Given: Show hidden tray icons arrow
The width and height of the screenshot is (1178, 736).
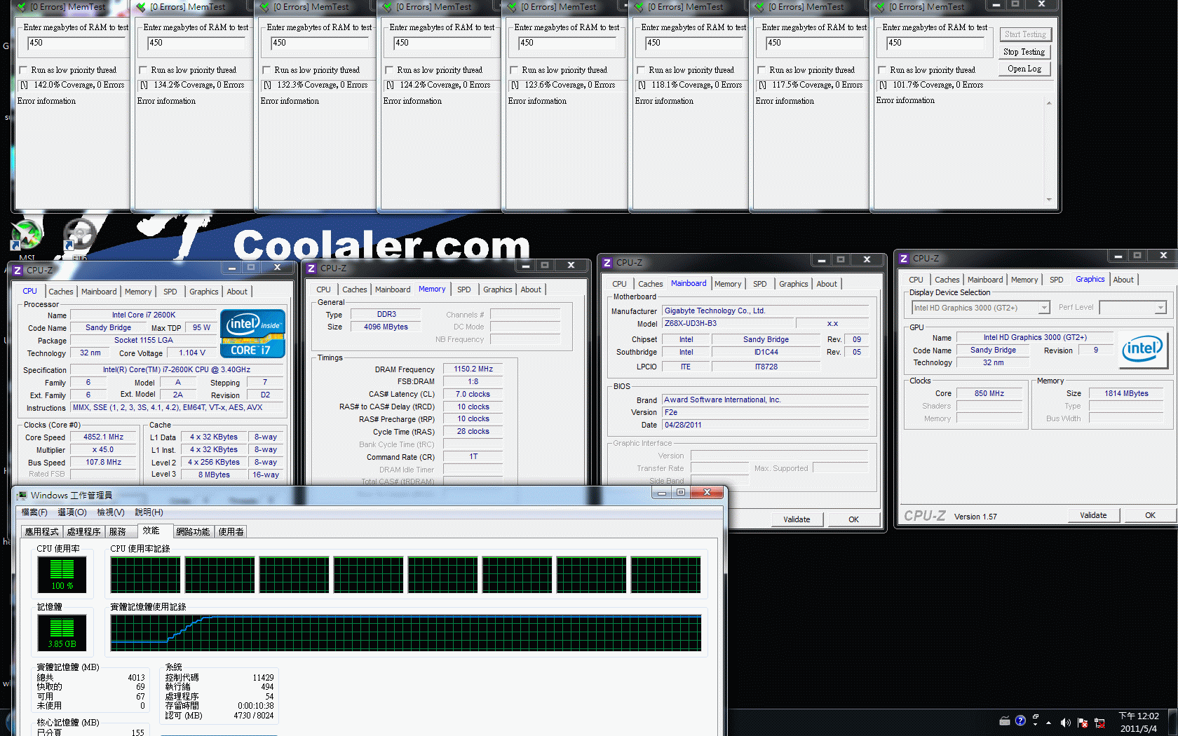Looking at the screenshot, I should (1049, 722).
